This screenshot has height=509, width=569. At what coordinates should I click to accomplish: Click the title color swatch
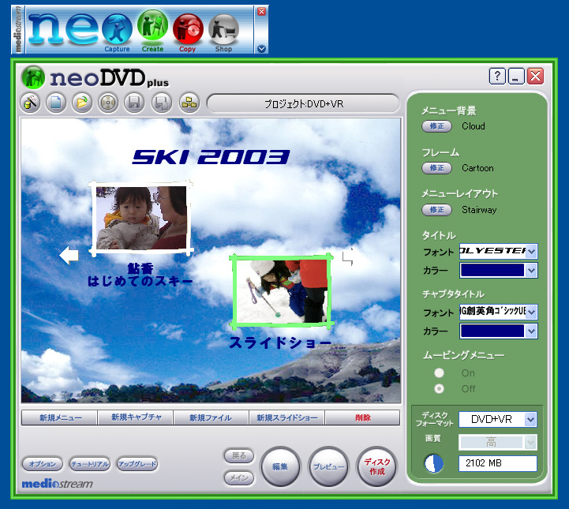(x=492, y=270)
